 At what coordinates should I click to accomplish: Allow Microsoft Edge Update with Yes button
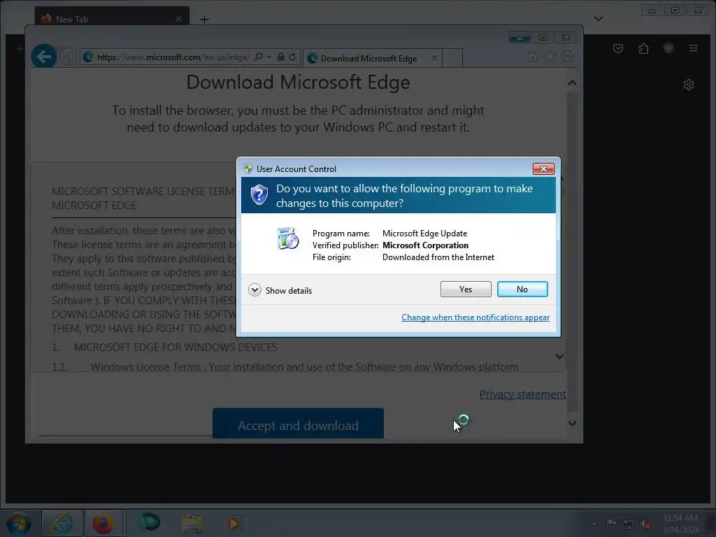(x=466, y=289)
